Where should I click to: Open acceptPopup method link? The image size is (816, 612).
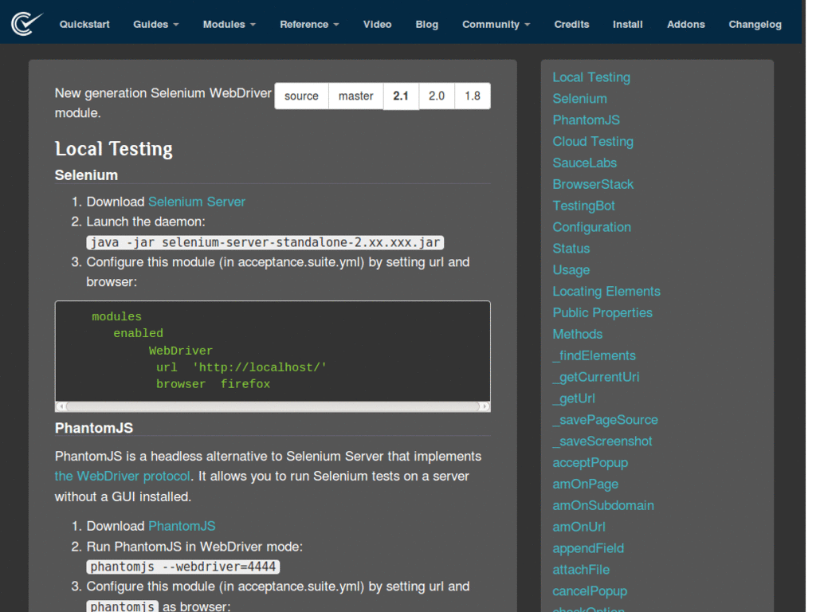[x=590, y=463]
